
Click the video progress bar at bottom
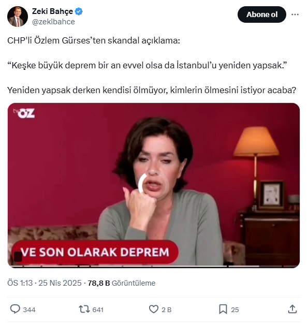click(154, 267)
